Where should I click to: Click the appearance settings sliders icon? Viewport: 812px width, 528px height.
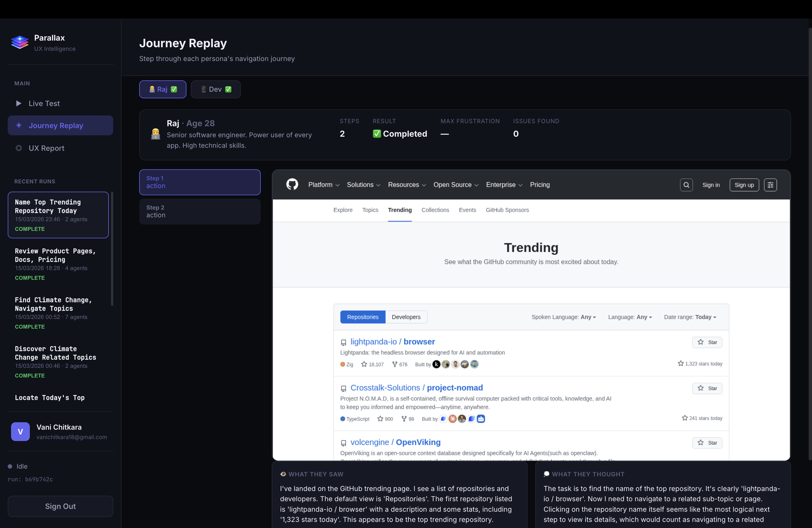click(x=770, y=185)
